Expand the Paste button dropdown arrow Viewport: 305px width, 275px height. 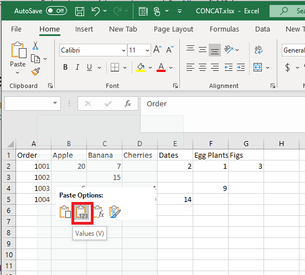tap(18, 72)
